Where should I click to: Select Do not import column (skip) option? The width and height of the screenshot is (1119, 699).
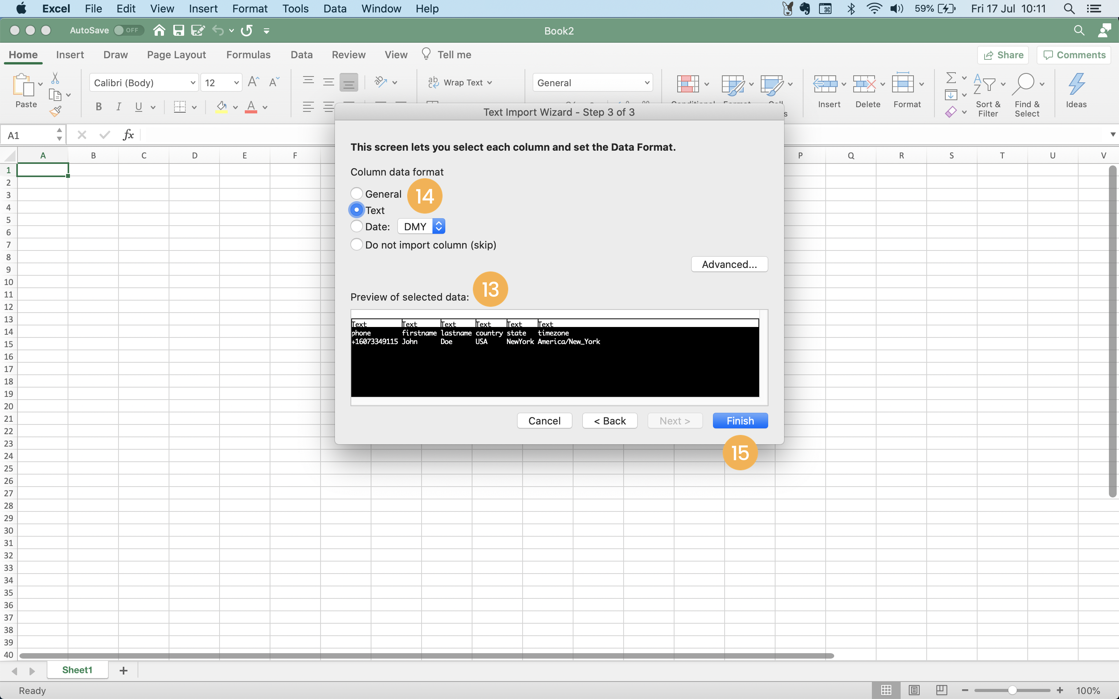357,245
